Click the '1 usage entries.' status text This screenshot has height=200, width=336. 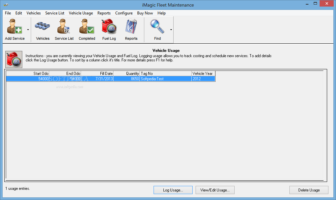pos(18,189)
